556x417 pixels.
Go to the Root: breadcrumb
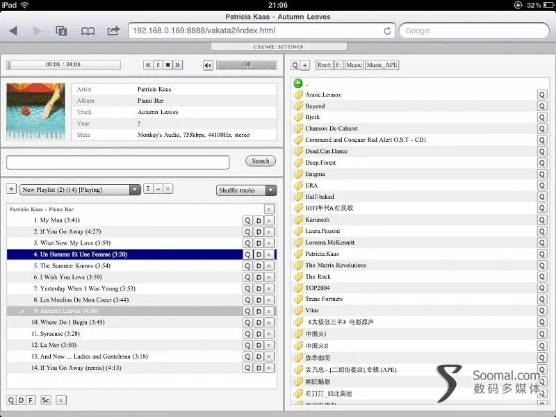pyautogui.click(x=324, y=65)
